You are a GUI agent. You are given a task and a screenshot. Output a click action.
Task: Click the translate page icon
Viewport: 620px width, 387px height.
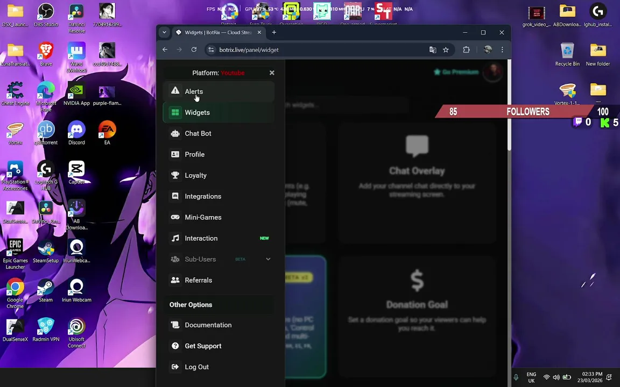click(x=433, y=50)
